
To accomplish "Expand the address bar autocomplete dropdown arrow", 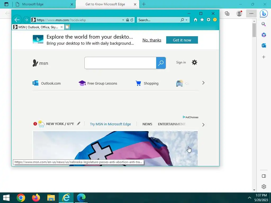I will [x=123, y=20].
